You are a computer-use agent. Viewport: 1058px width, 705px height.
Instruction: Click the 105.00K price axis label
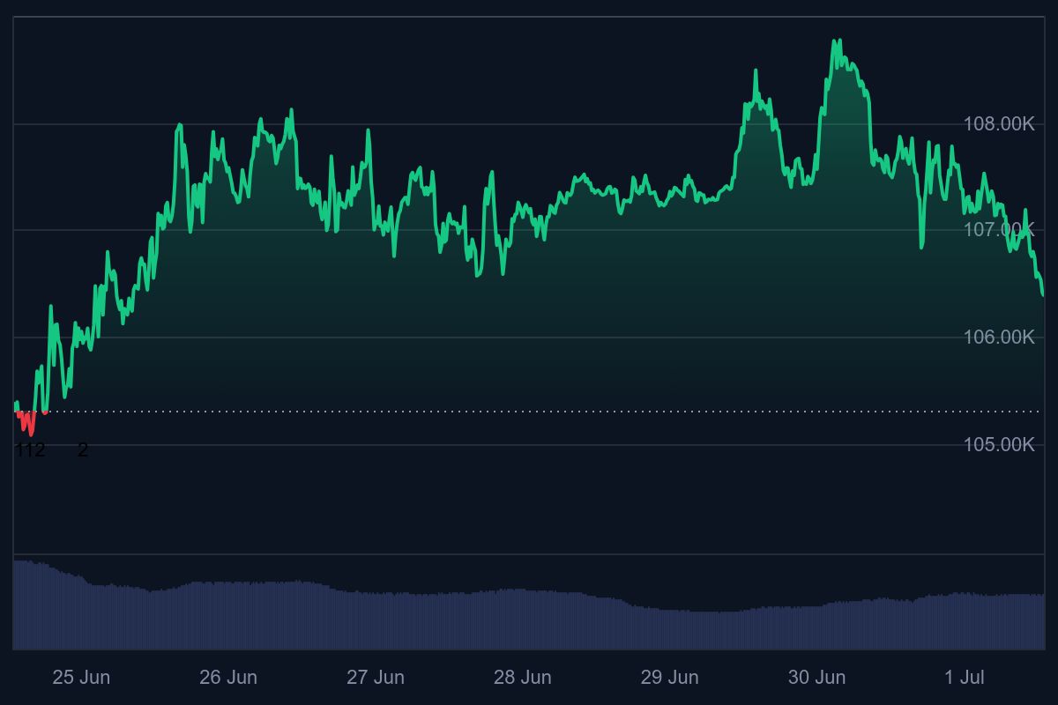999,444
